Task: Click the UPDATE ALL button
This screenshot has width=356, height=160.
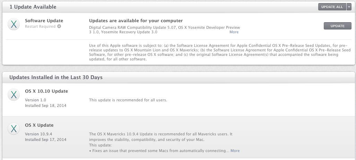Action: 332,7
